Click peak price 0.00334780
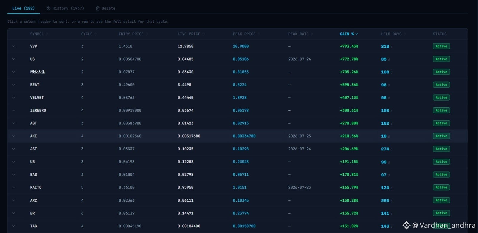This screenshot has height=233, width=478. 244,136
